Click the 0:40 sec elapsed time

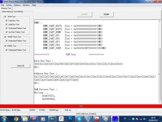68,110
